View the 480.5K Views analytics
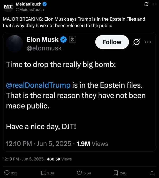 point(59,159)
